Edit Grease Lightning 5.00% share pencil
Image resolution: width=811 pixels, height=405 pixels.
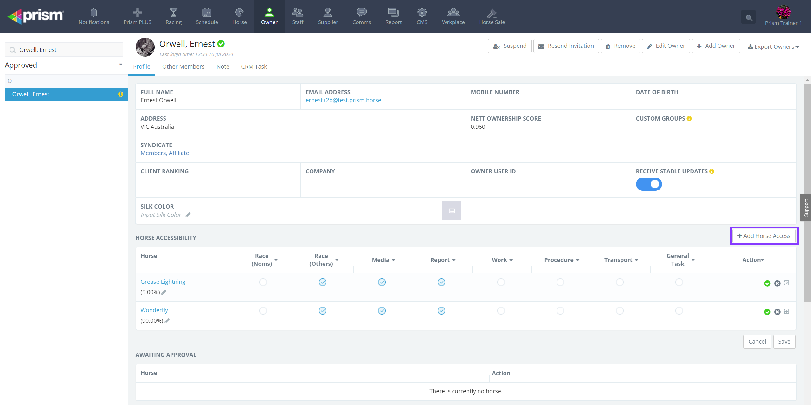[164, 292]
